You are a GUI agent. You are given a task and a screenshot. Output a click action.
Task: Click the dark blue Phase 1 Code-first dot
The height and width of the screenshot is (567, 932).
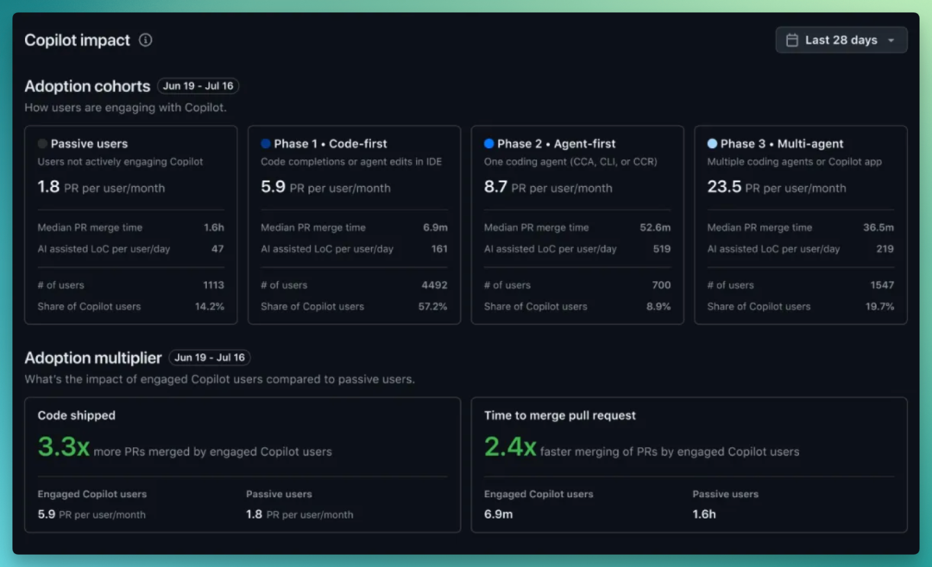point(266,144)
